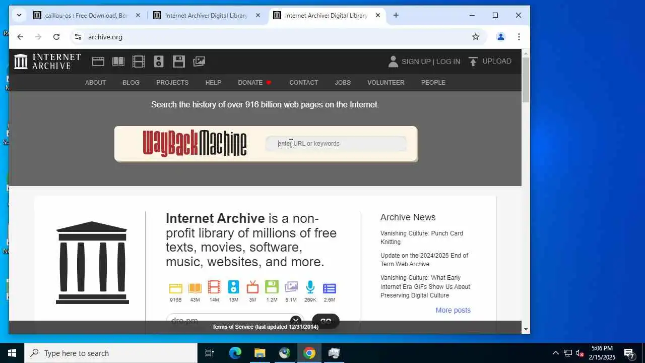
Task: View site information icon in address bar
Action: (78, 37)
